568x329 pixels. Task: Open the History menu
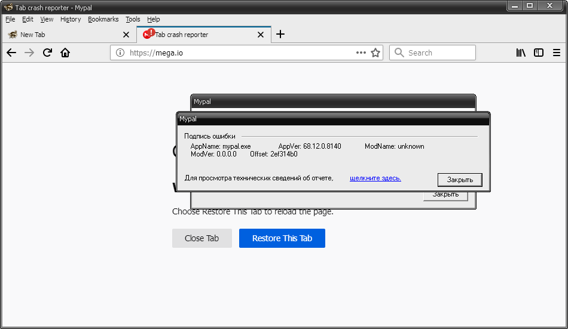(x=71, y=19)
